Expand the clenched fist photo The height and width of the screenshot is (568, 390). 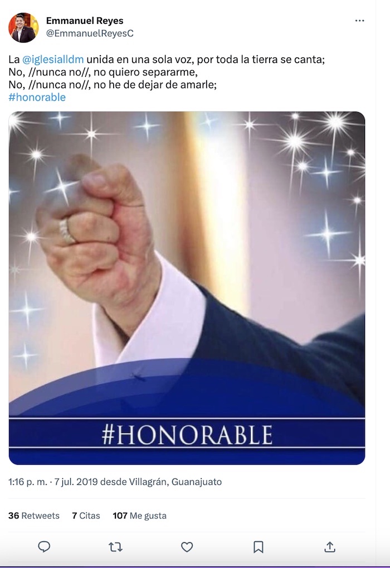click(x=187, y=251)
